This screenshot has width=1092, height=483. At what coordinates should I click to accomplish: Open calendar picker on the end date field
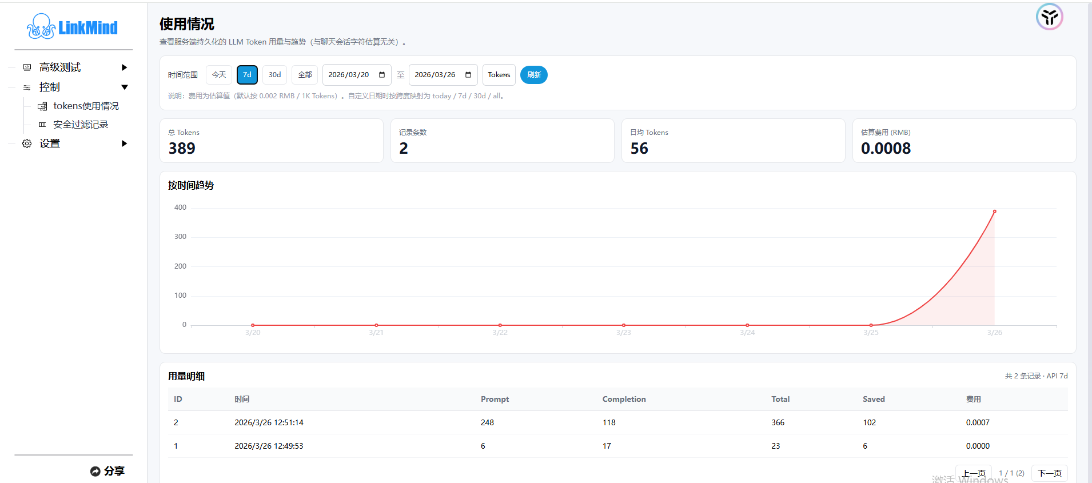click(x=468, y=75)
